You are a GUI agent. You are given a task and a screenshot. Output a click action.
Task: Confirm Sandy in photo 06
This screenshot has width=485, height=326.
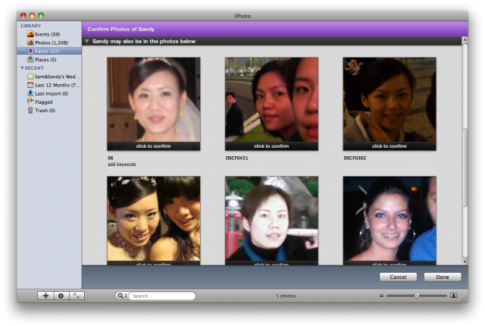point(153,146)
